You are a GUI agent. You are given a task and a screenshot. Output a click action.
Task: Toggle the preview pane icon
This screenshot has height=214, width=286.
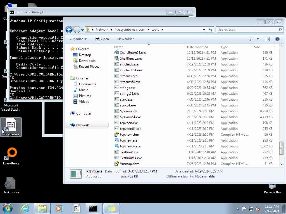(x=267, y=39)
